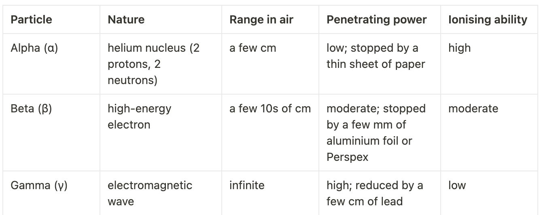539x215 pixels.
Task: Click the Beta (β) cell
Action: (x=31, y=109)
